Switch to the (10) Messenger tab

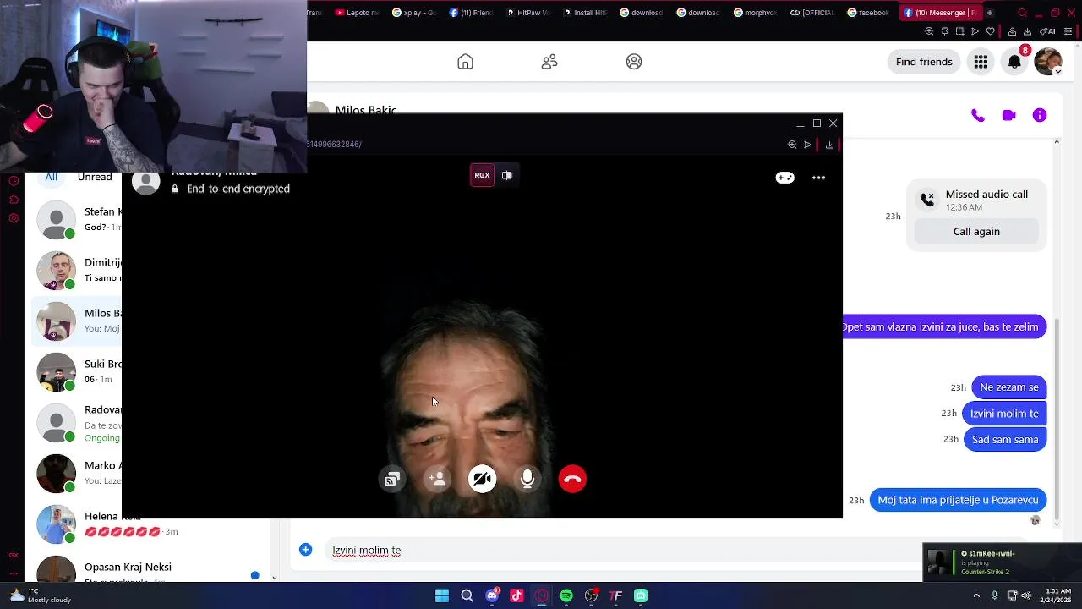tap(940, 13)
